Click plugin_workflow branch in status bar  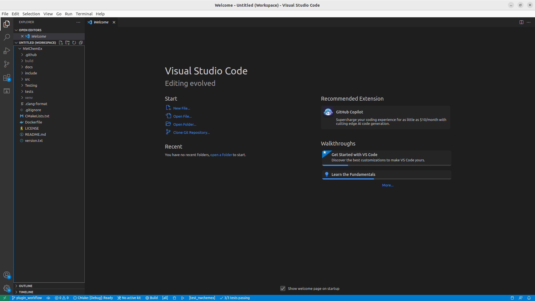tap(27, 298)
